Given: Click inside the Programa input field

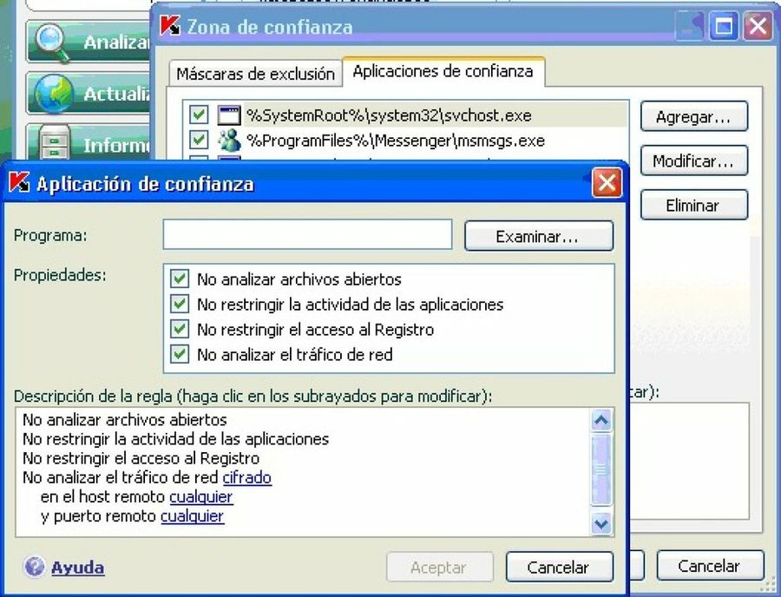Looking at the screenshot, I should click(x=306, y=234).
